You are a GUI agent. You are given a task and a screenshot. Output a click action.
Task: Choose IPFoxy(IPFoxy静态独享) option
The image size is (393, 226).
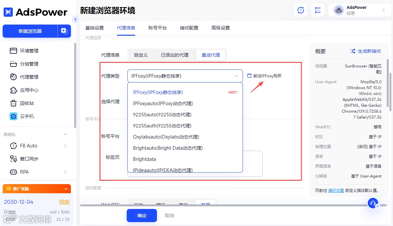tap(185, 92)
